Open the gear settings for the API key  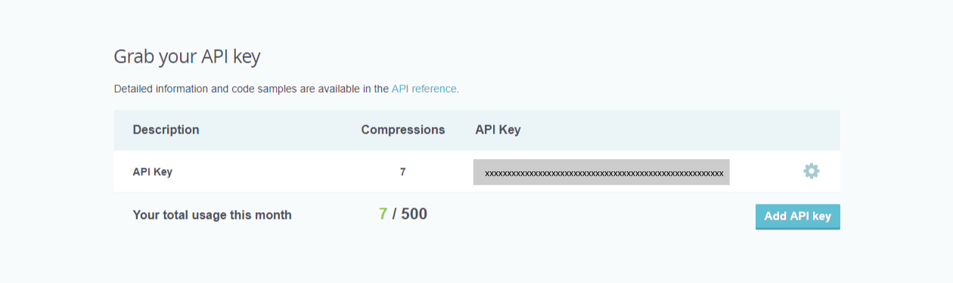coord(811,171)
